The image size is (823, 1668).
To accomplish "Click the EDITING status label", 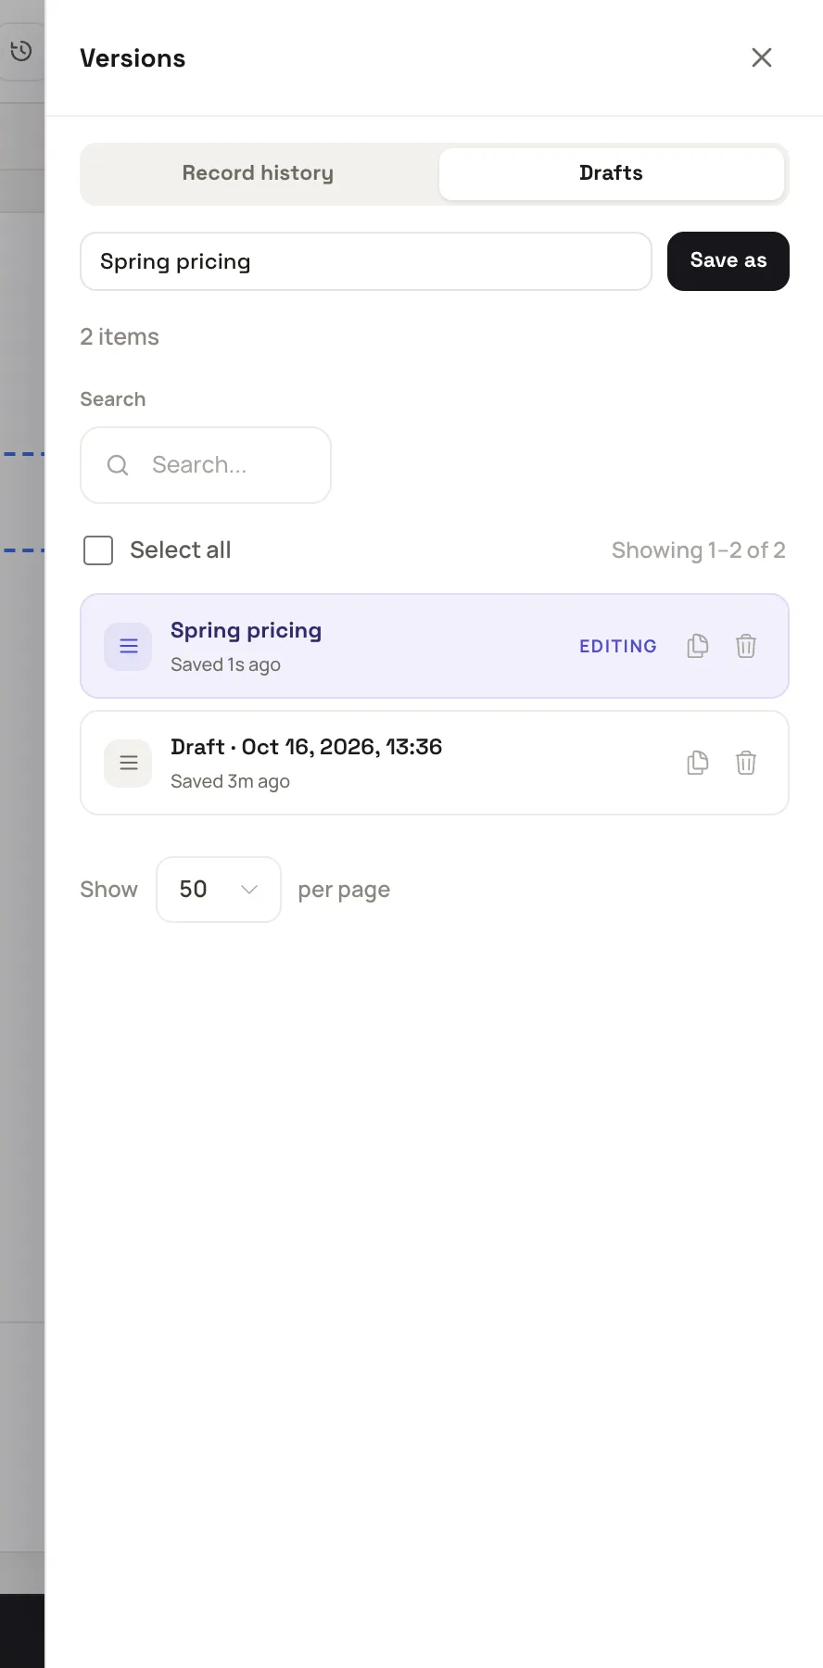I will 618,646.
